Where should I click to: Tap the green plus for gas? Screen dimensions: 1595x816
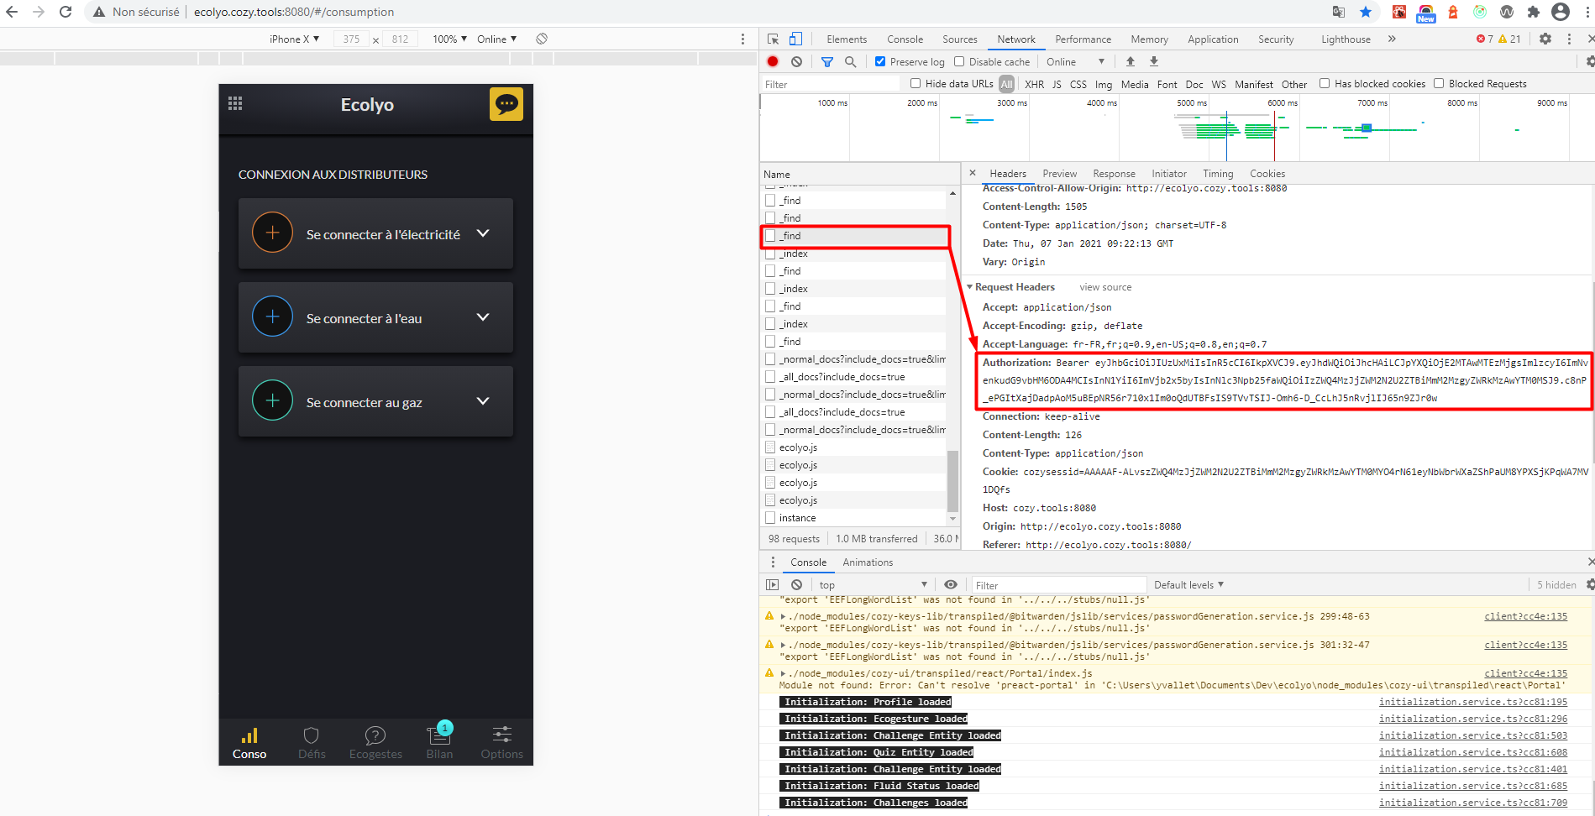(272, 401)
